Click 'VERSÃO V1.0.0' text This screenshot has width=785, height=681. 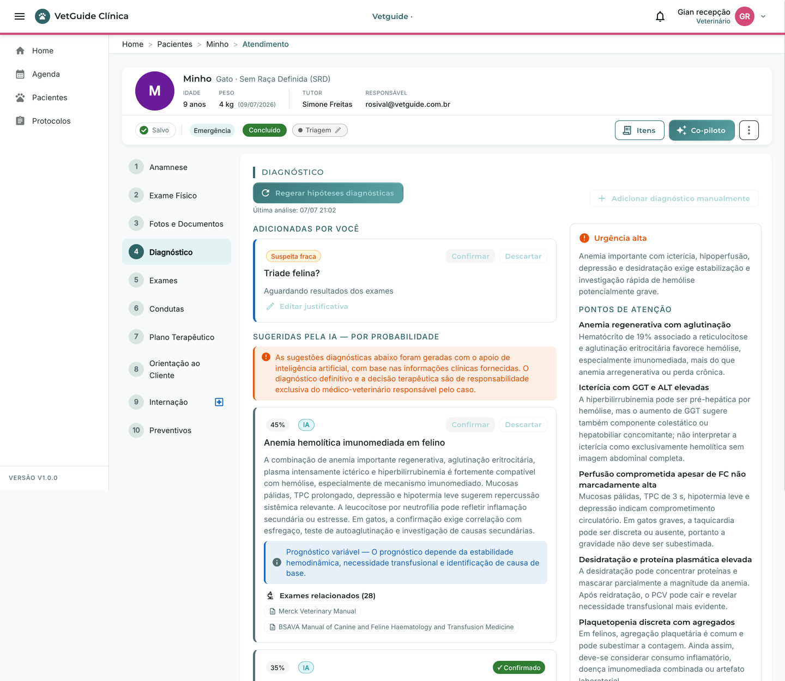(x=33, y=478)
